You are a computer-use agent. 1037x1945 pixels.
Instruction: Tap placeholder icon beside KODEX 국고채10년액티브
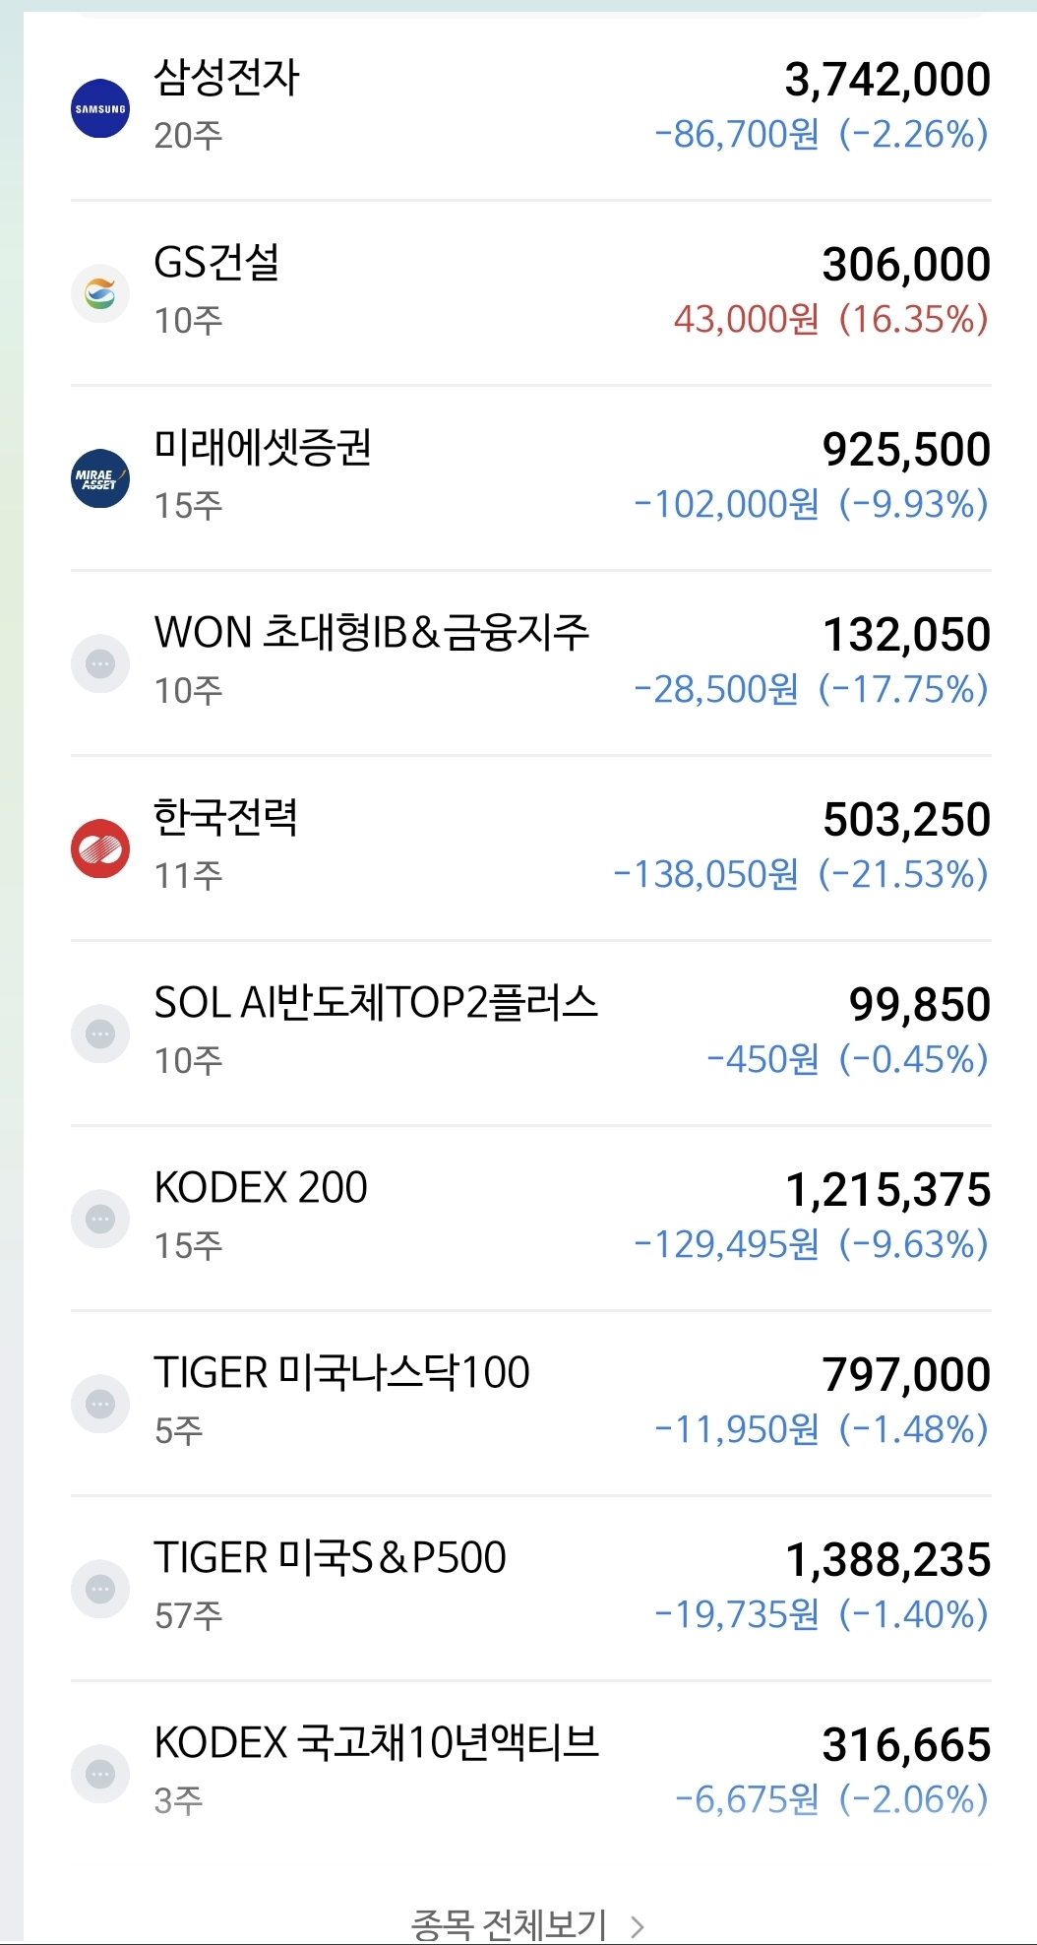point(100,1774)
